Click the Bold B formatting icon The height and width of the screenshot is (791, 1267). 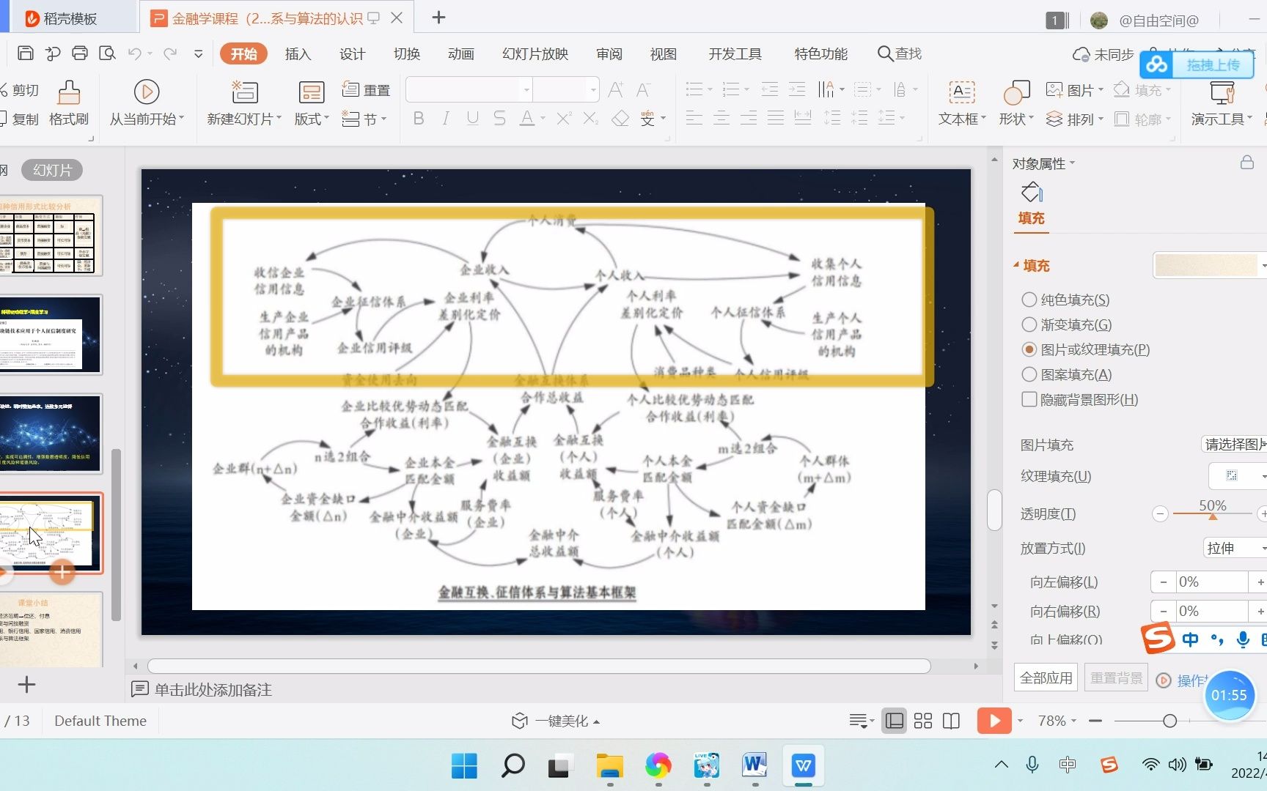[419, 118]
